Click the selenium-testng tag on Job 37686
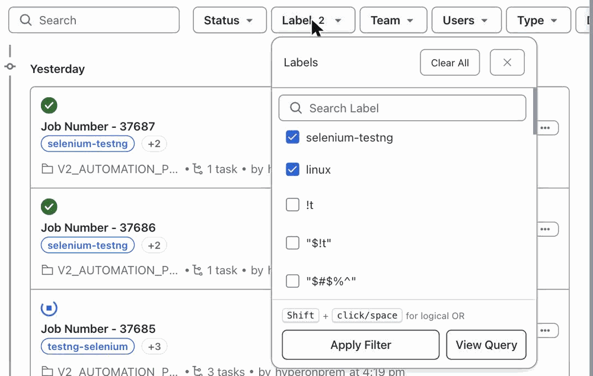593x376 pixels. click(x=88, y=245)
